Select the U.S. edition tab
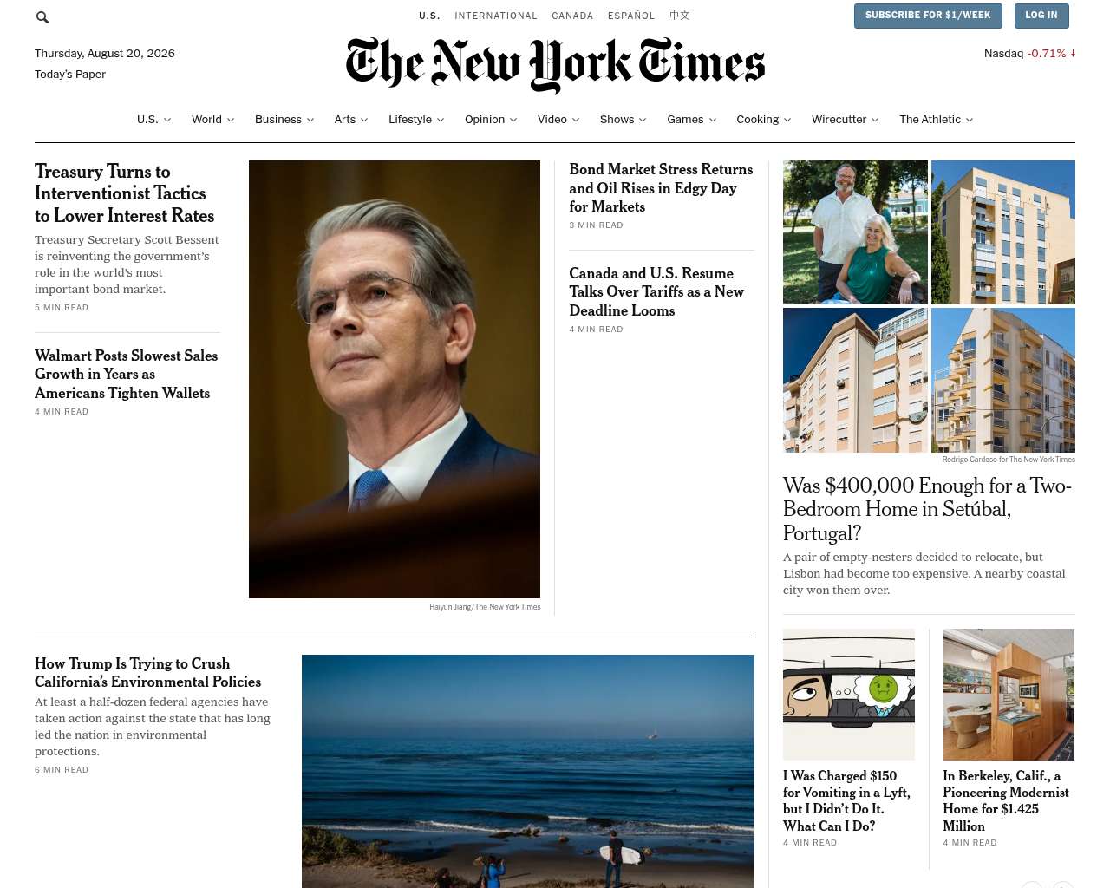This screenshot has width=1110, height=888. coord(429,16)
